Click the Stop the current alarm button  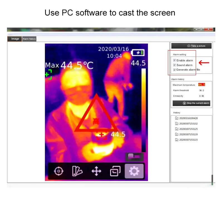coord(191,103)
